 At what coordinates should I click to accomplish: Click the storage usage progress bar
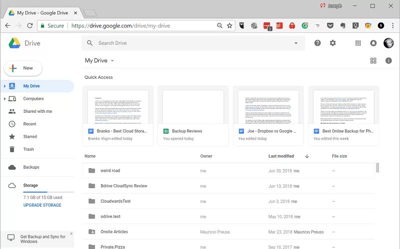tap(48, 192)
